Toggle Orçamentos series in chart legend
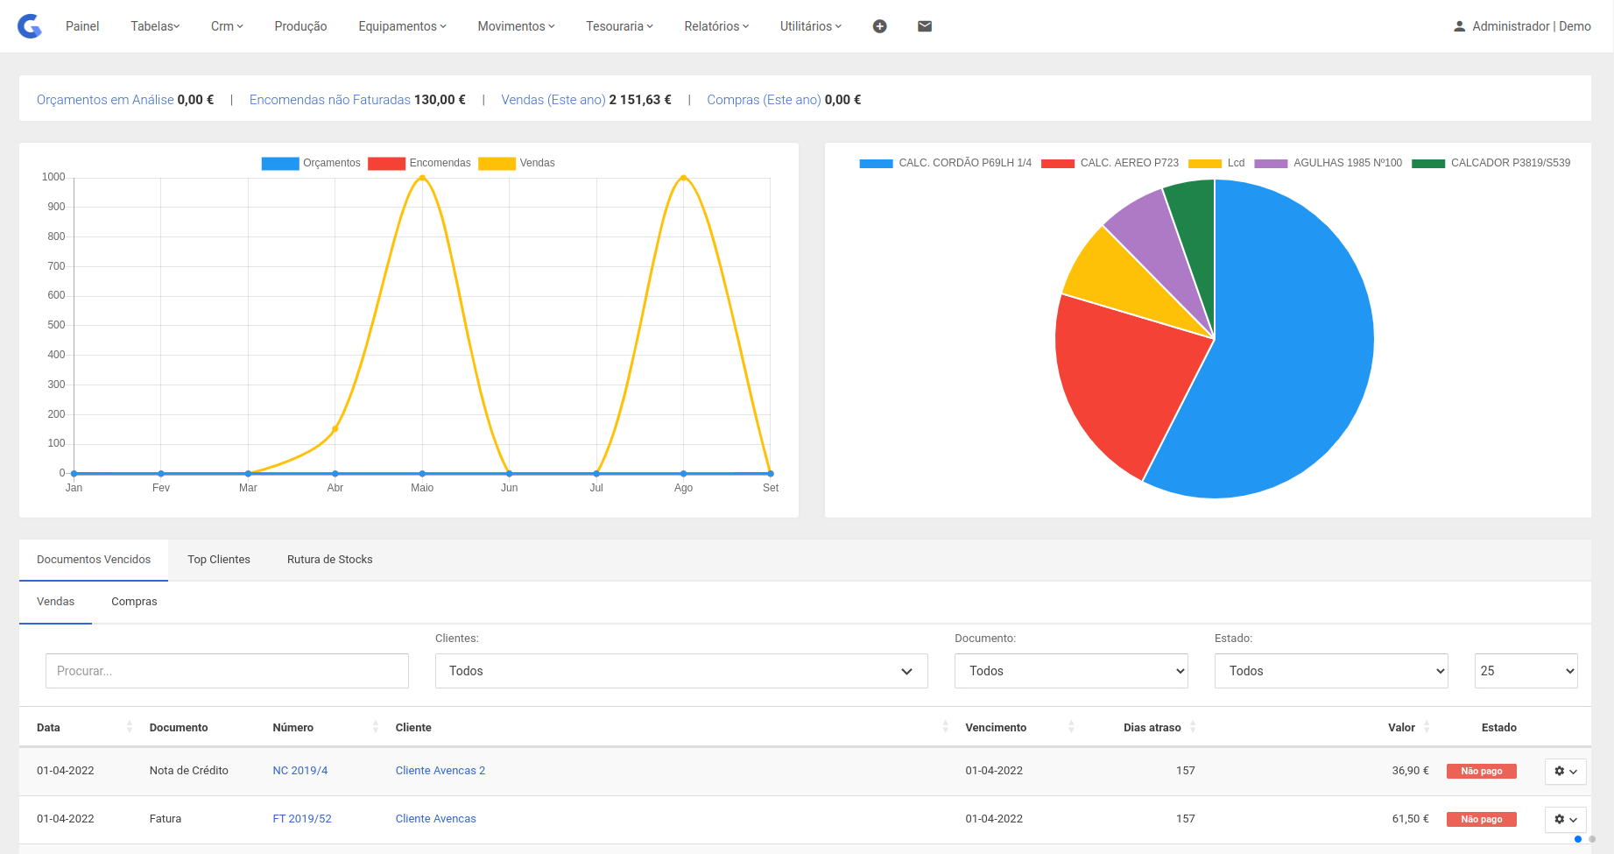The image size is (1614, 854). (x=280, y=164)
